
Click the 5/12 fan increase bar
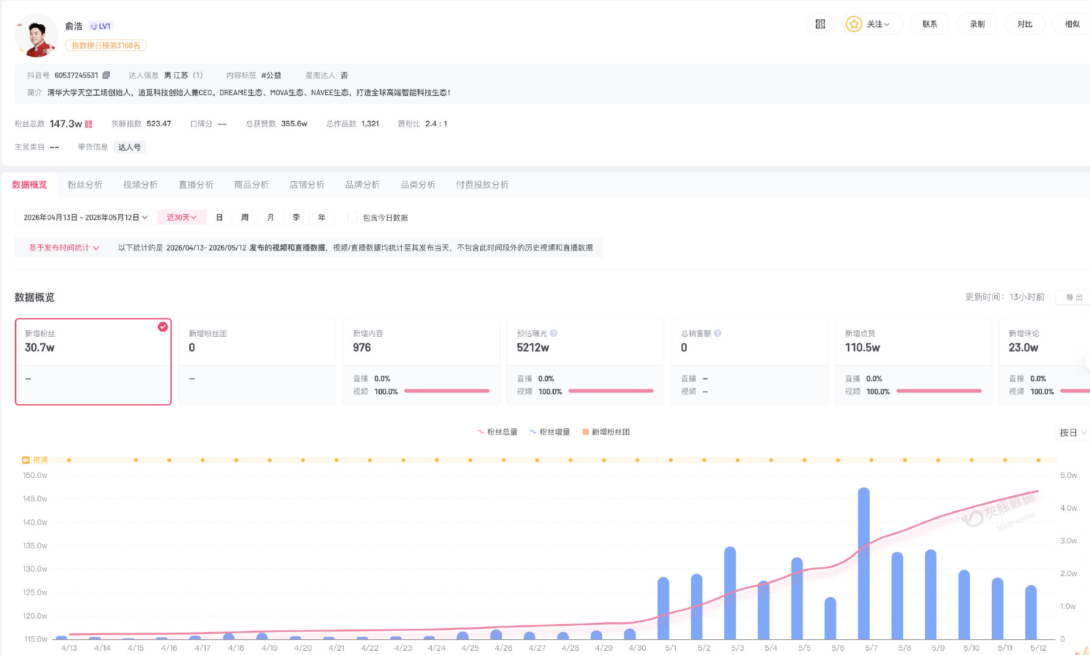tap(1031, 613)
